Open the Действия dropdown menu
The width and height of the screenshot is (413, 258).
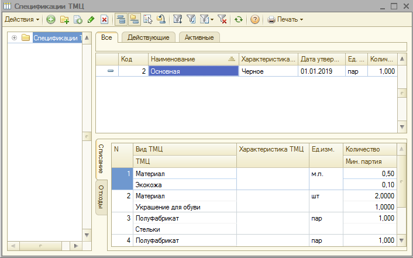pyautogui.click(x=22, y=19)
